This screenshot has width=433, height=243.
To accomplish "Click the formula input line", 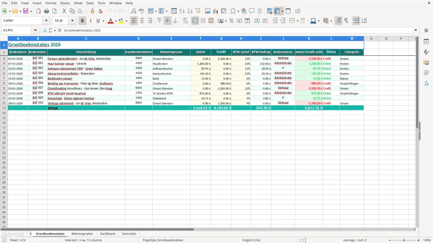I will 238,31.
